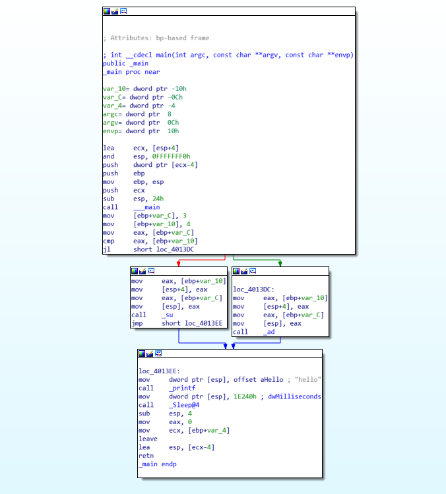446x494 pixels.
Task: Click the 'public _main' line
Action: pos(126,63)
